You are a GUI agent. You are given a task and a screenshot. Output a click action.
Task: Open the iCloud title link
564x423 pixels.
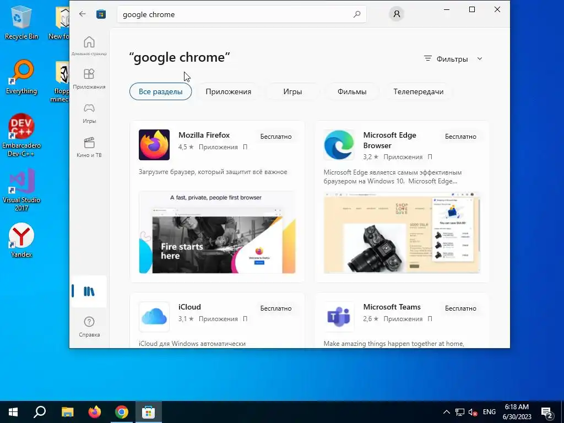coord(189,307)
